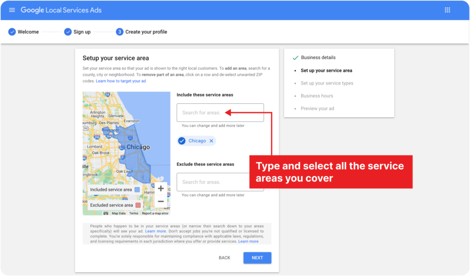Zoom out on the map
The height and width of the screenshot is (276, 470).
click(161, 201)
